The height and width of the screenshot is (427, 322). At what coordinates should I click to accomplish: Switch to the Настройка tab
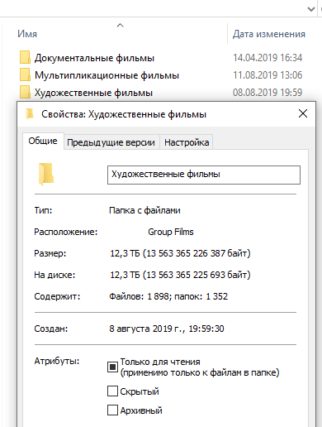tap(187, 142)
